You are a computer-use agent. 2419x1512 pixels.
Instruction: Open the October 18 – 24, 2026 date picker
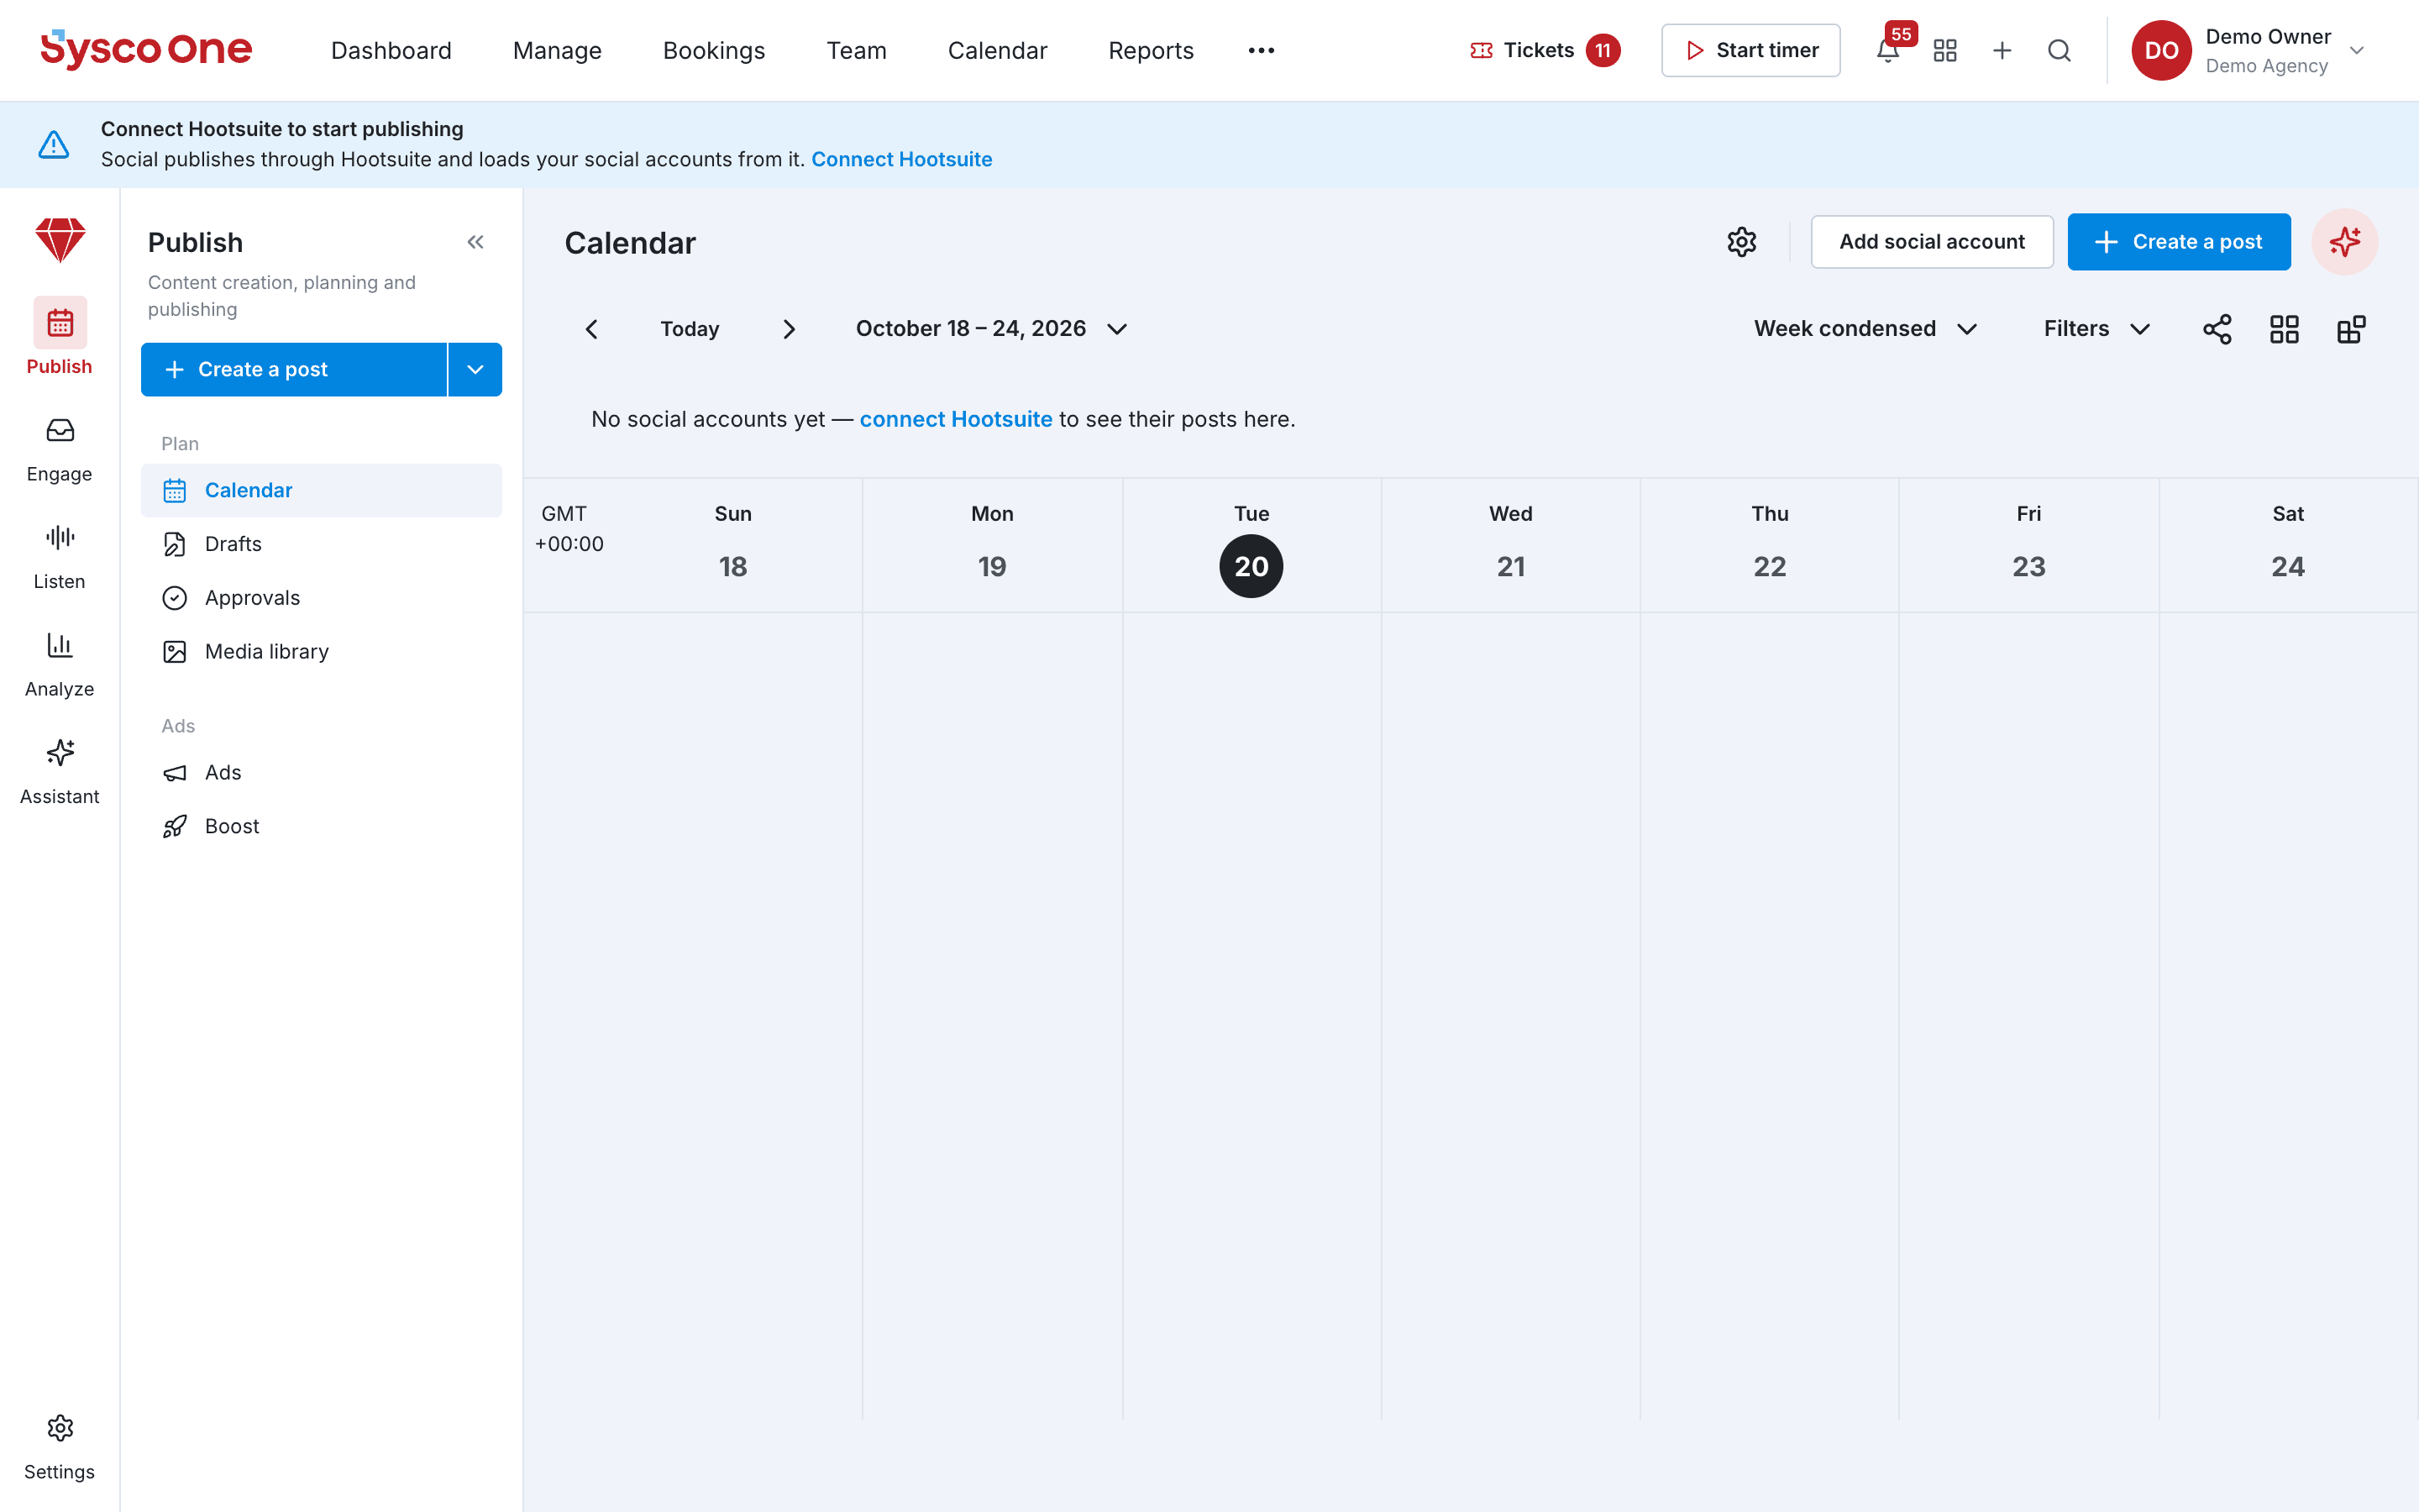click(x=992, y=329)
